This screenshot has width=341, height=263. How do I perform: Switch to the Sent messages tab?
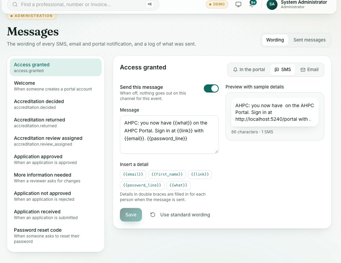click(x=309, y=40)
